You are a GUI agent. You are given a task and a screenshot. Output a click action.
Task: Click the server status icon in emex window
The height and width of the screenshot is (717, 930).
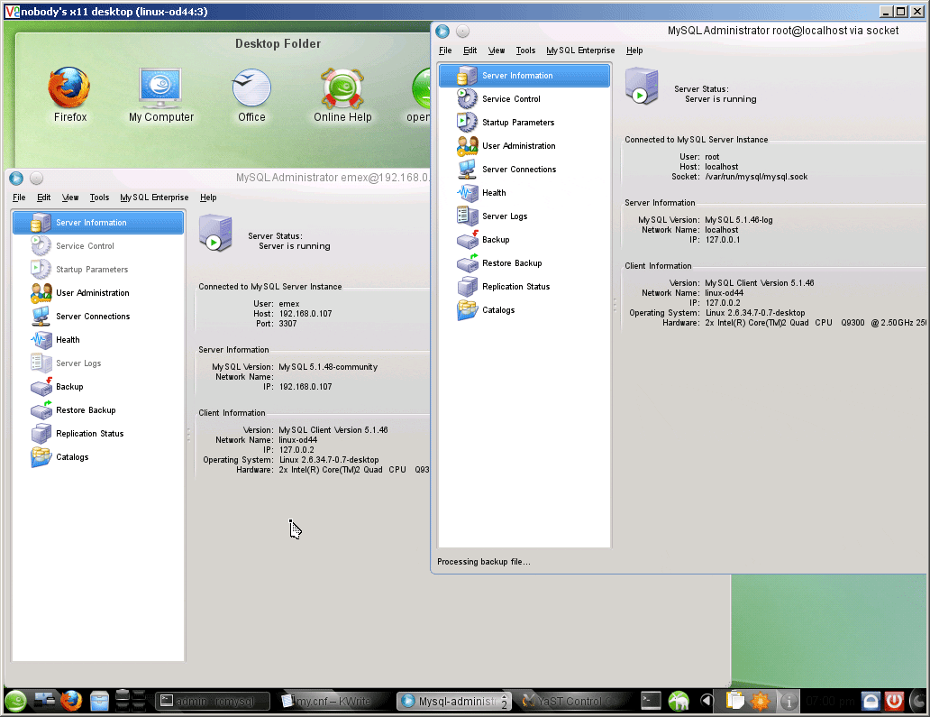tap(215, 234)
